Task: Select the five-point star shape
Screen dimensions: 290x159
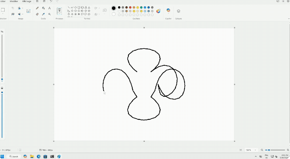Action: pos(75,14)
